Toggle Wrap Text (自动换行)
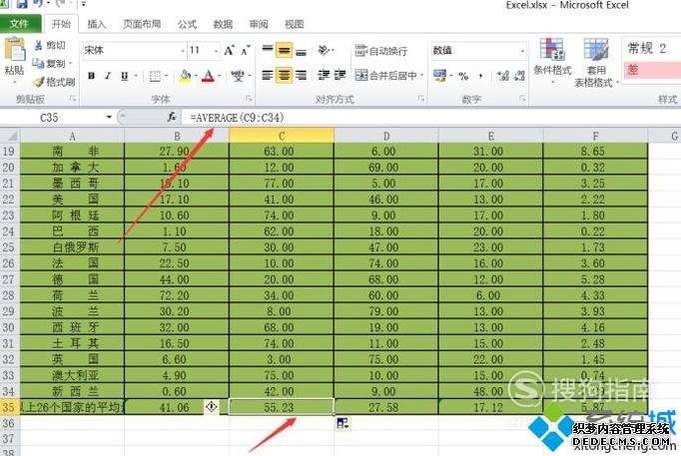The width and height of the screenshot is (681, 456). [x=380, y=51]
